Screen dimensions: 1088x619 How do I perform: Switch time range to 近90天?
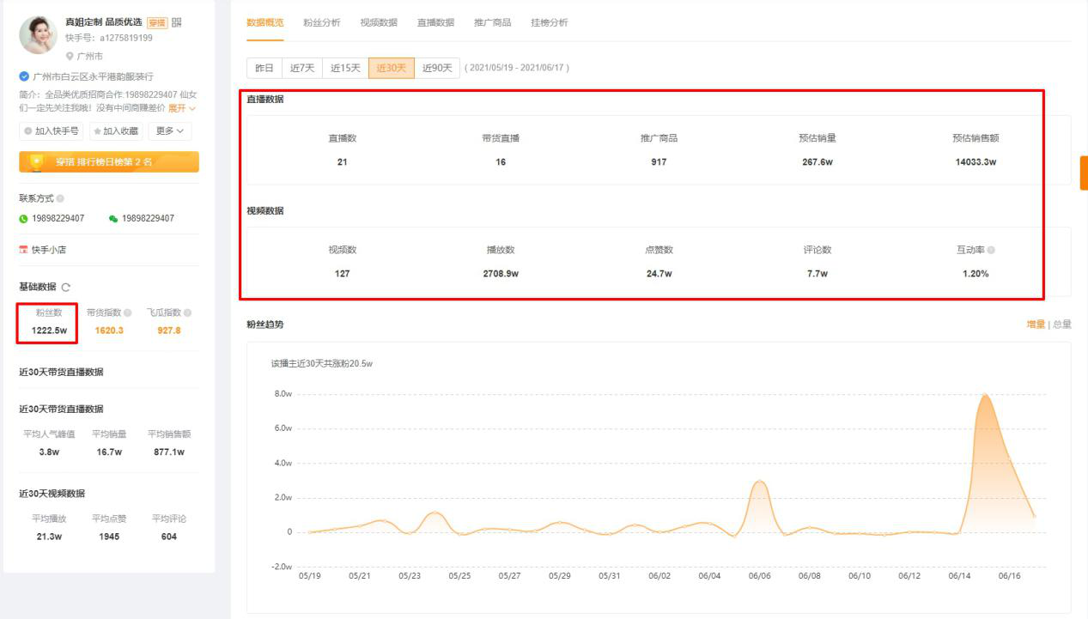[437, 68]
